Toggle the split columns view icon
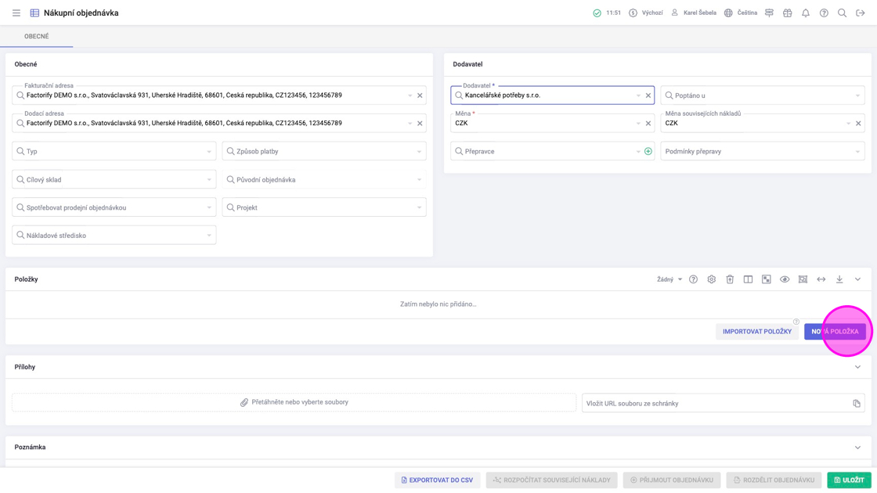Image resolution: width=877 pixels, height=493 pixels. (748, 279)
